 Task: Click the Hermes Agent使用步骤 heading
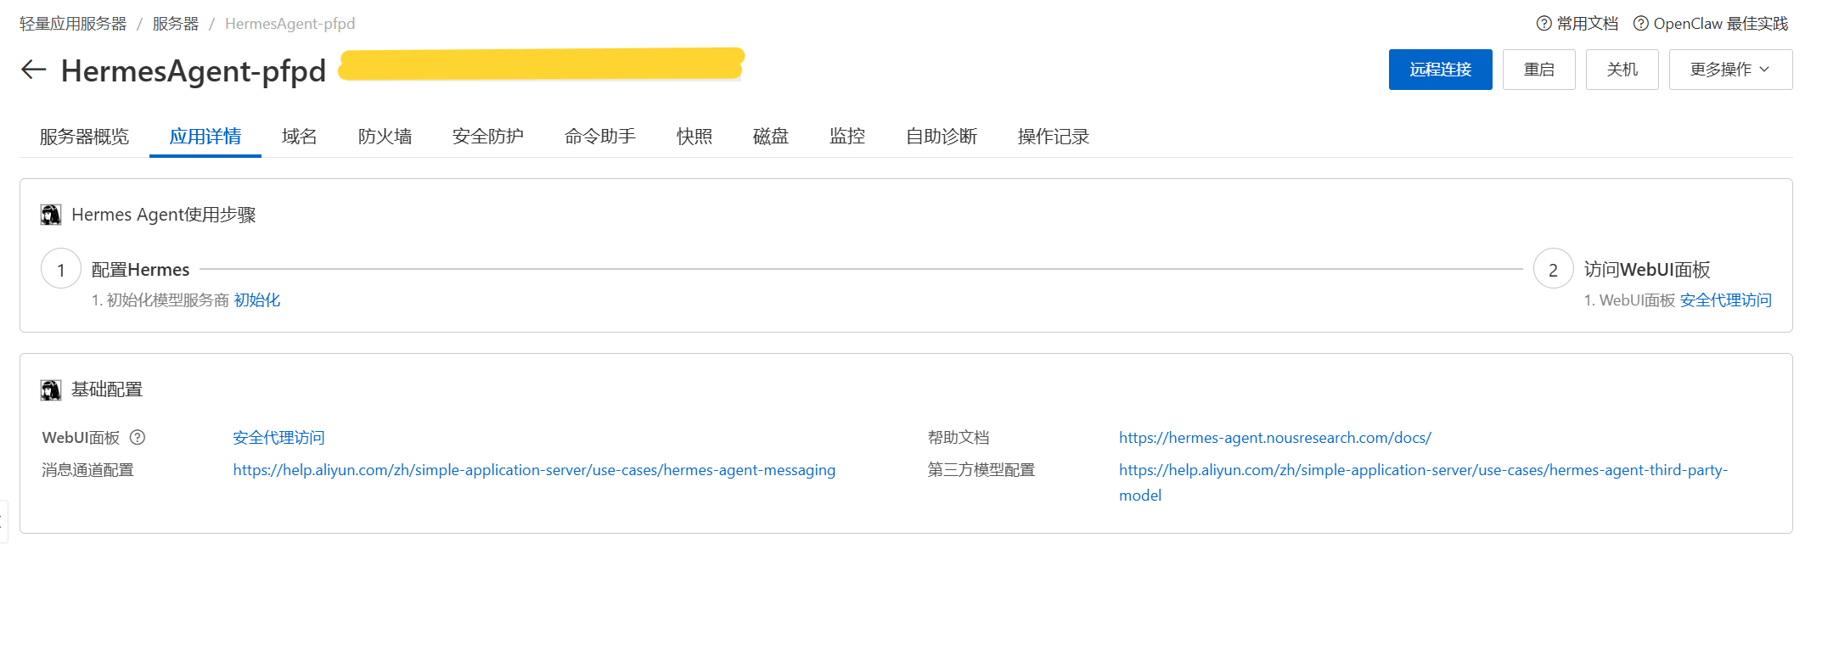coord(164,215)
